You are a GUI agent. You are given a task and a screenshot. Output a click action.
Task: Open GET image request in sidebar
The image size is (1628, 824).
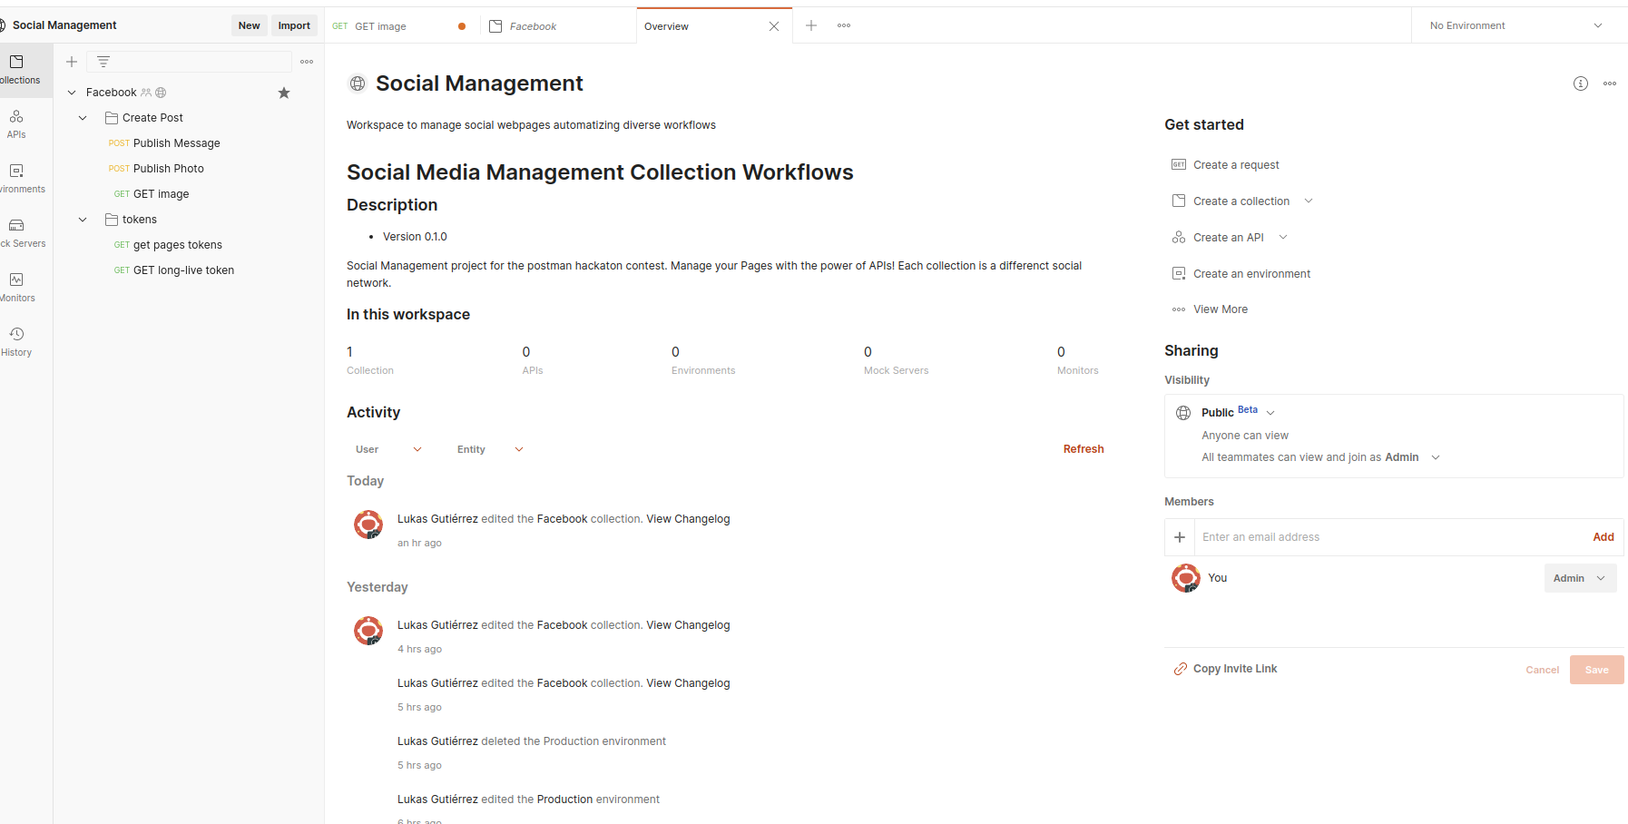point(161,194)
